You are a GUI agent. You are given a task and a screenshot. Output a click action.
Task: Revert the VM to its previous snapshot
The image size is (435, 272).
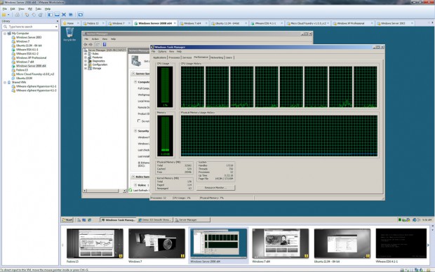click(x=34, y=15)
